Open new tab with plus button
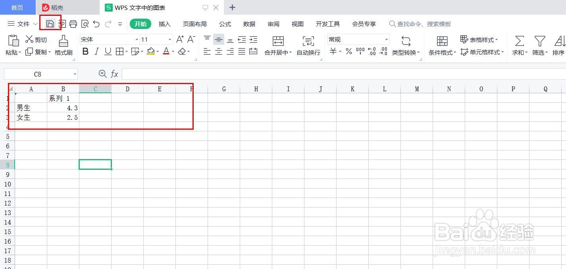This screenshot has width=566, height=269. (x=233, y=8)
